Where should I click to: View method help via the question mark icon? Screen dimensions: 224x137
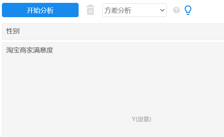(176, 10)
